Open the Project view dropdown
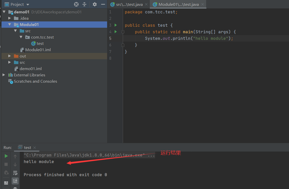The width and height of the screenshot is (289, 189). pyautogui.click(x=28, y=5)
